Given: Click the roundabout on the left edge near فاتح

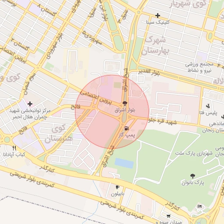Looking at the screenshot, I should coord(7,140).
